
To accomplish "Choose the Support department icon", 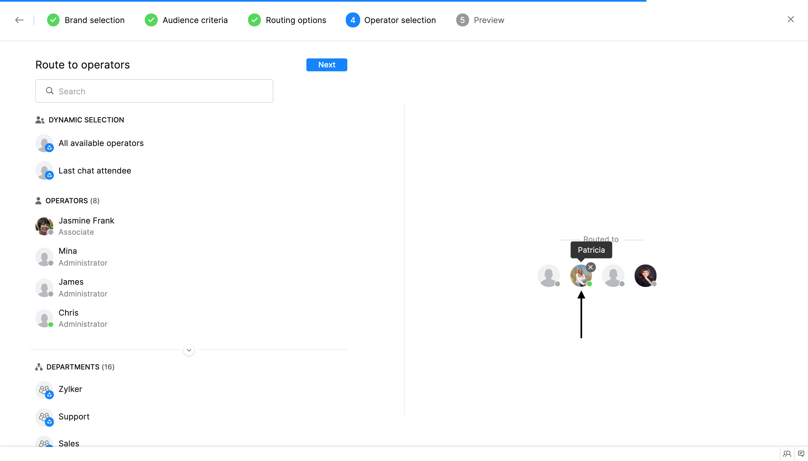I will click(x=44, y=417).
